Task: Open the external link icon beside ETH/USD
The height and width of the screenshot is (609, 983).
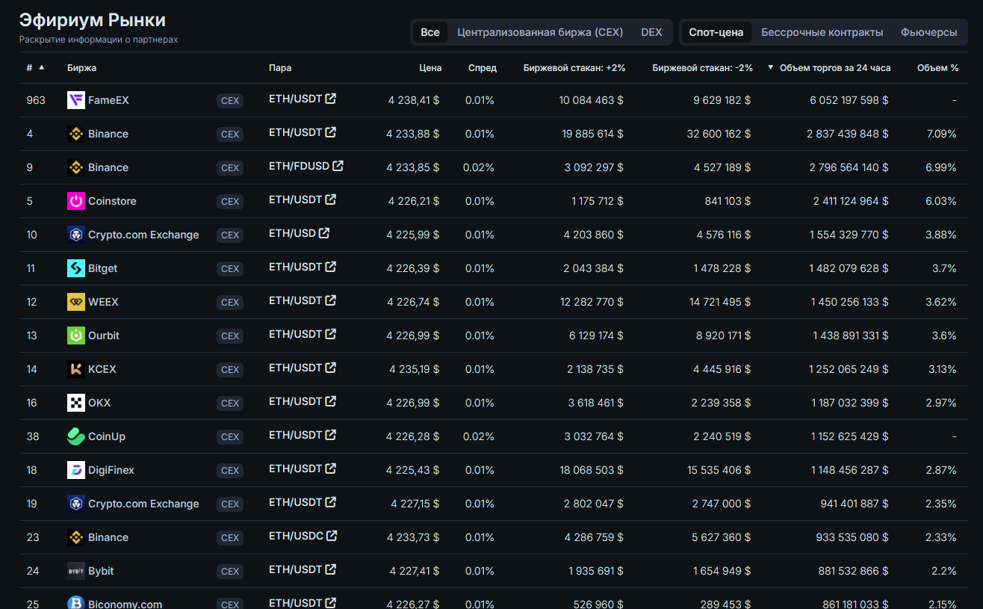Action: [324, 233]
